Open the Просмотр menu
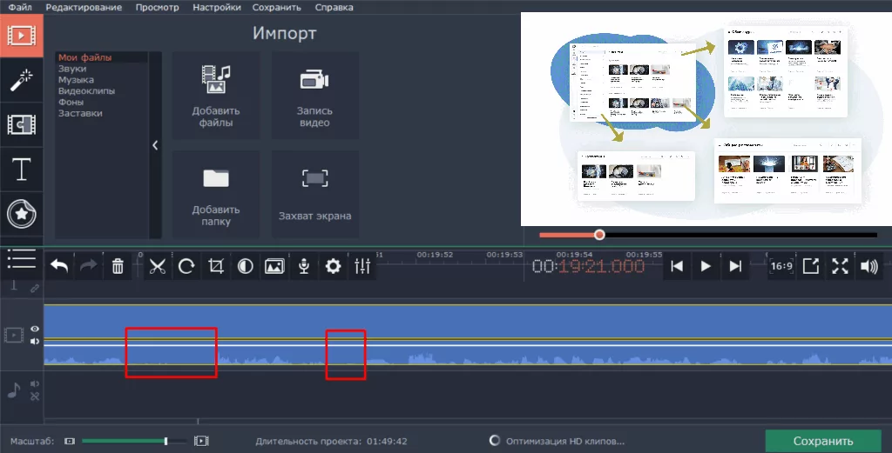This screenshot has width=892, height=453. click(157, 7)
